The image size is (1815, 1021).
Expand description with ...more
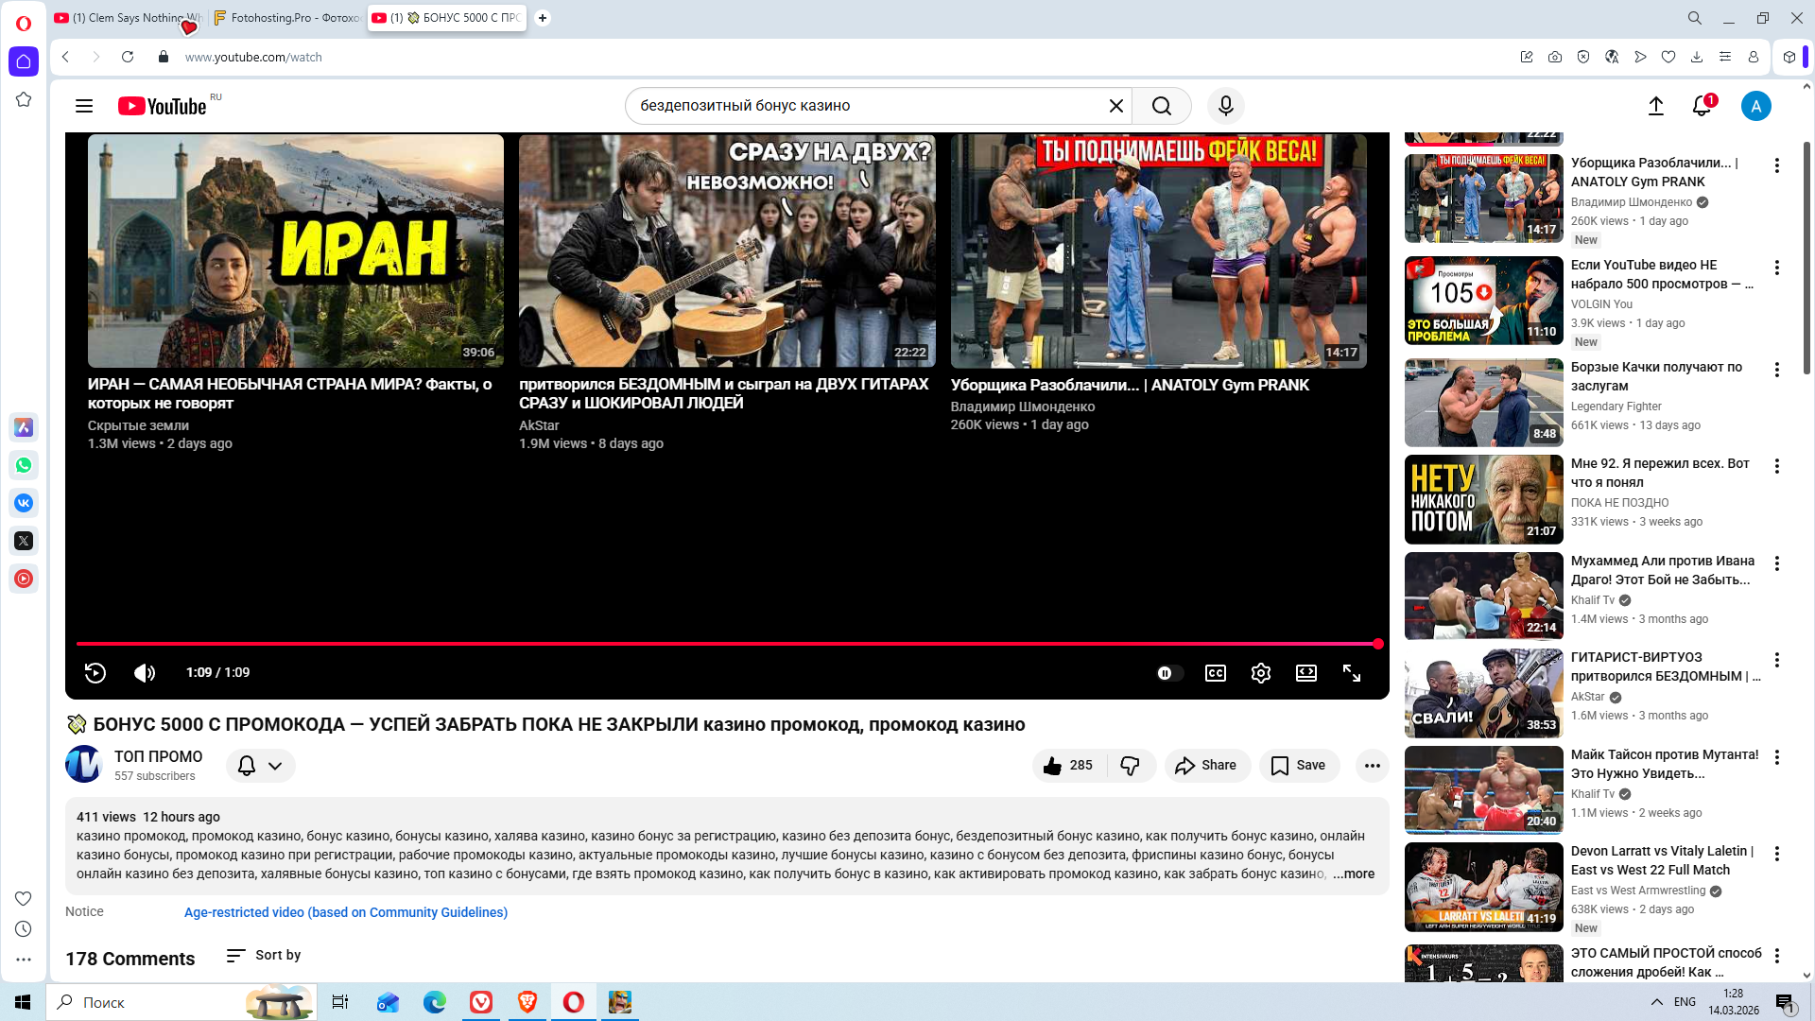click(x=1354, y=874)
